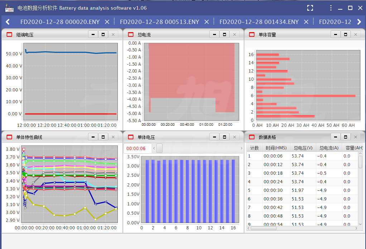Click the fullscreen icon in title bar
The image size is (366, 249).
310,8
